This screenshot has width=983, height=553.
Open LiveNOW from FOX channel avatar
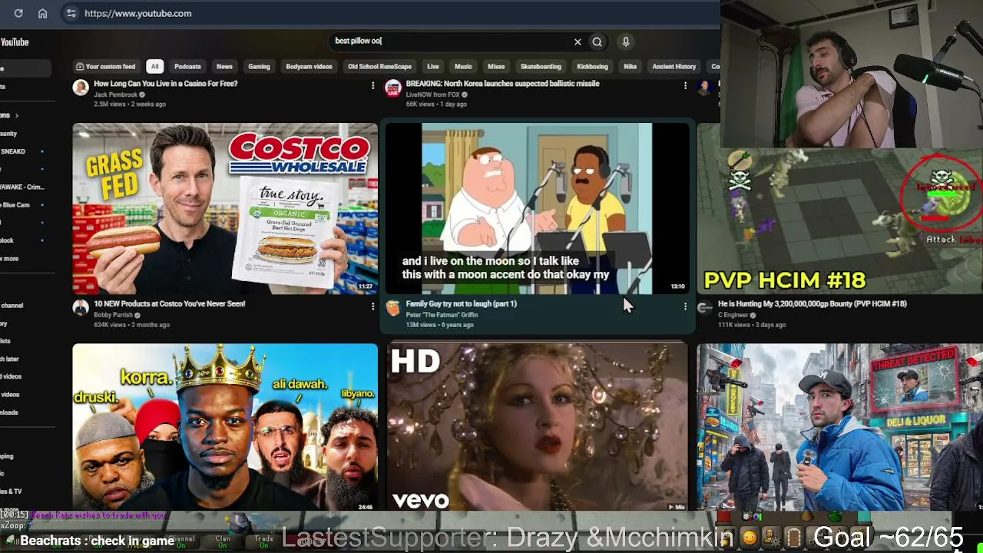pos(393,88)
